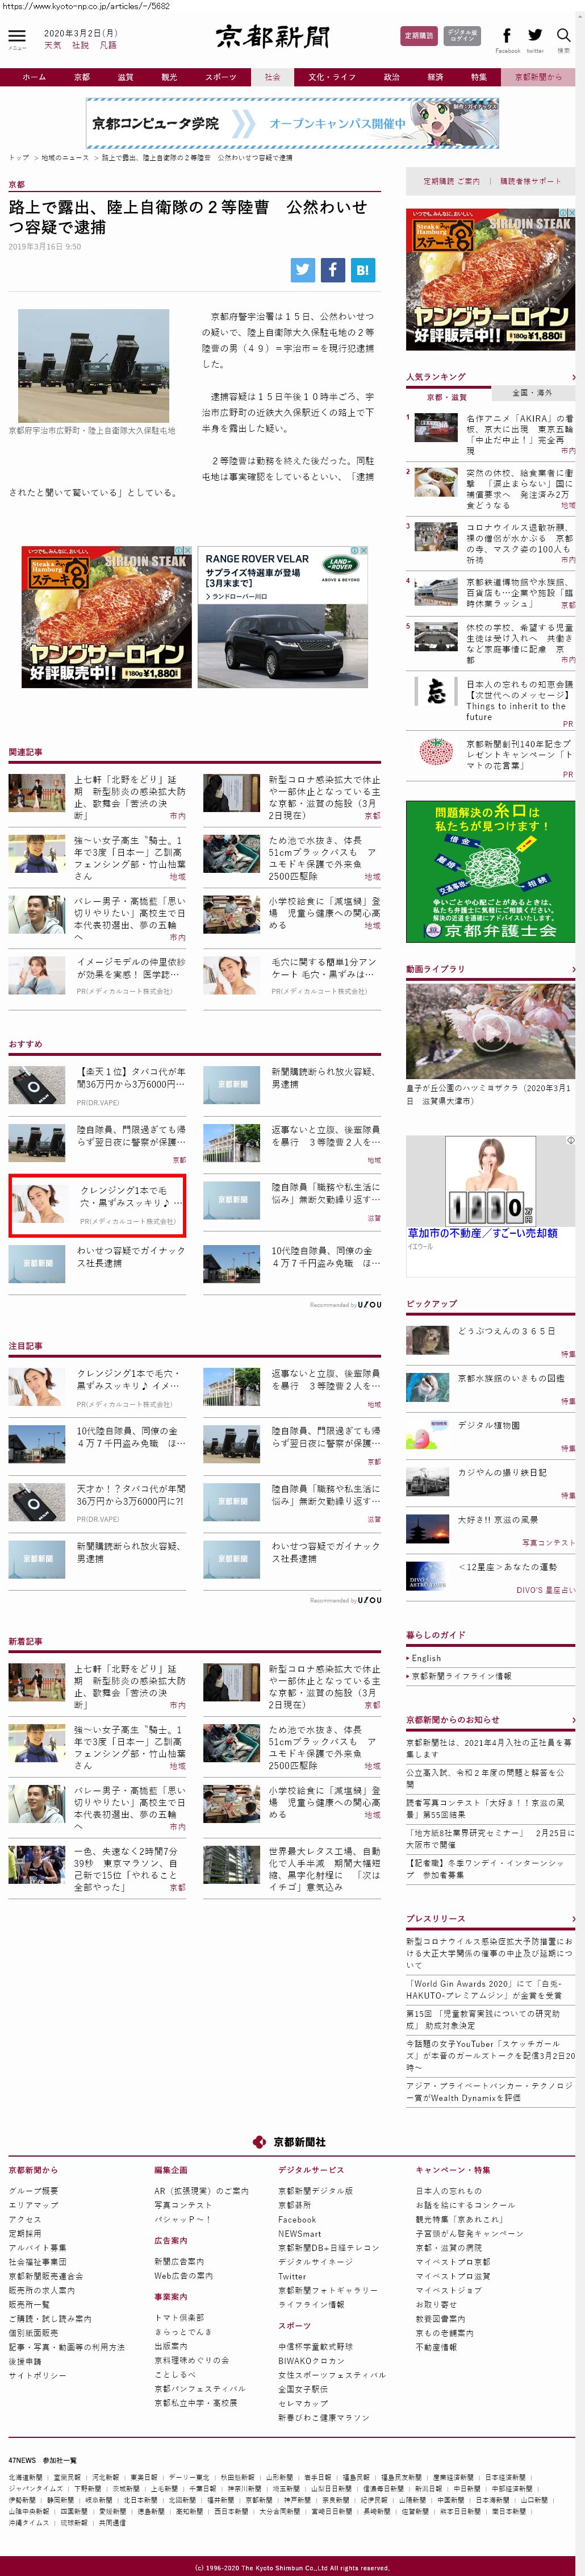585x2576 pixels.
Task: Click the search magnifier icon
Action: coord(563,36)
